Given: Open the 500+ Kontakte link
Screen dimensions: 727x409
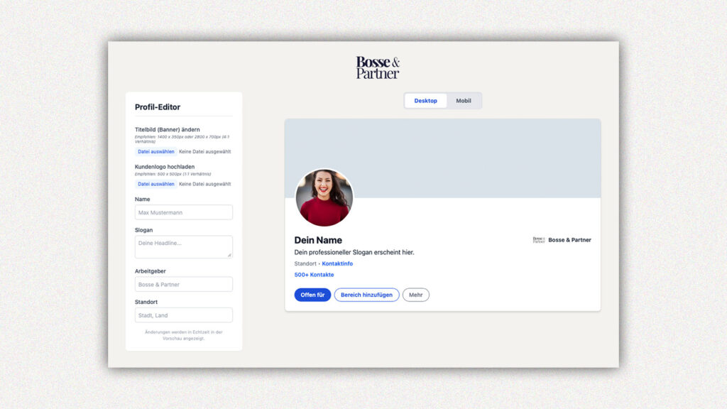Looking at the screenshot, I should 314,275.
